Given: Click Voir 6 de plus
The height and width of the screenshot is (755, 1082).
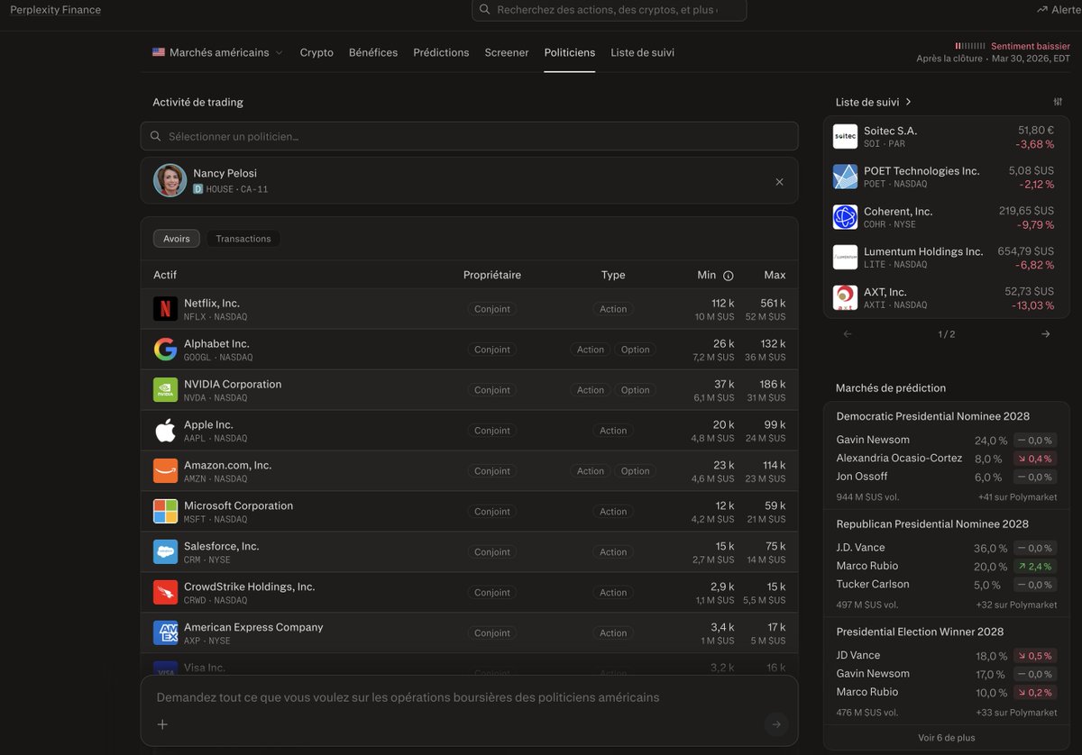Looking at the screenshot, I should pyautogui.click(x=947, y=737).
